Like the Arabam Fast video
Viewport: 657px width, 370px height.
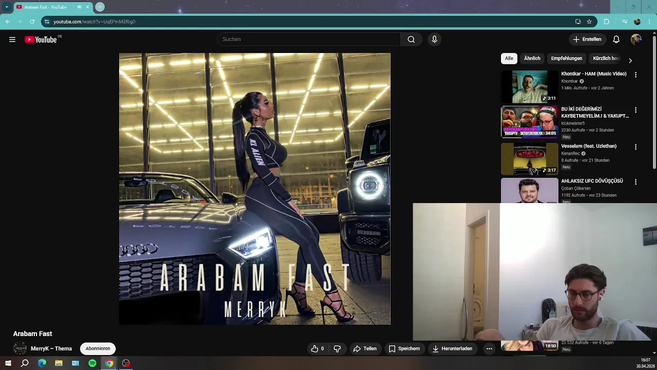coord(317,348)
